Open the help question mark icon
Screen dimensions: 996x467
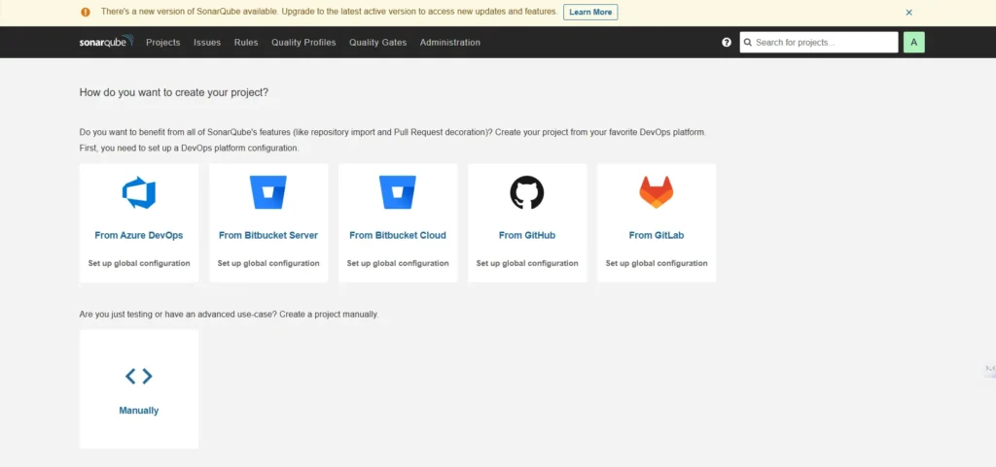click(727, 43)
